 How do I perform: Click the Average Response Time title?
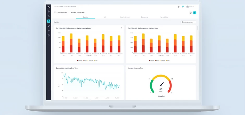pyautogui.click(x=136, y=68)
